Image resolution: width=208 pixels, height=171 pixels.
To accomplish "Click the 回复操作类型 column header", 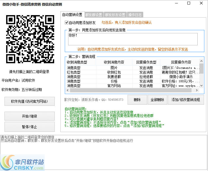I will [x=146, y=62].
